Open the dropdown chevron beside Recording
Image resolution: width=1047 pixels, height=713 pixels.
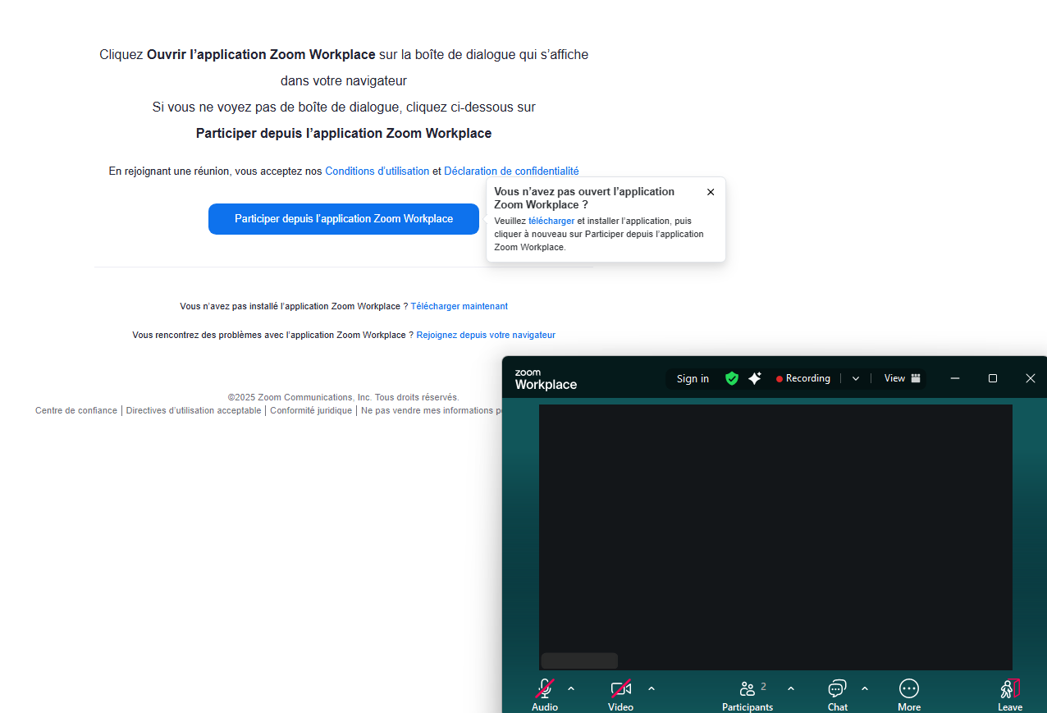tap(856, 378)
